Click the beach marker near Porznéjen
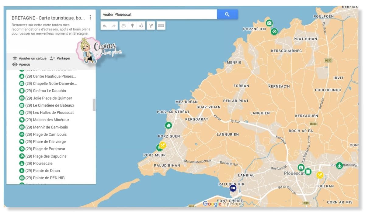This screenshot has height=212, width=365. coord(274,31)
